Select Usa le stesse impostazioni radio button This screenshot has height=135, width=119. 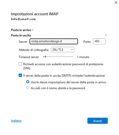pos(28,82)
